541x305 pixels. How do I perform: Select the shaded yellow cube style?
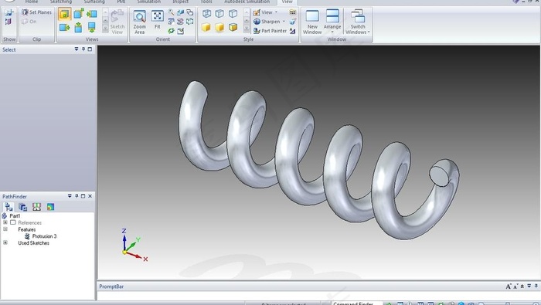click(x=206, y=27)
